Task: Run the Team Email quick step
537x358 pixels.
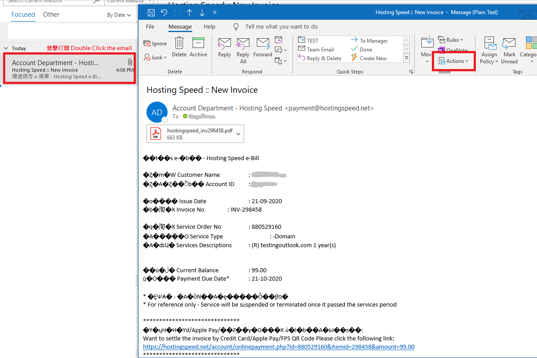Action: tap(316, 49)
